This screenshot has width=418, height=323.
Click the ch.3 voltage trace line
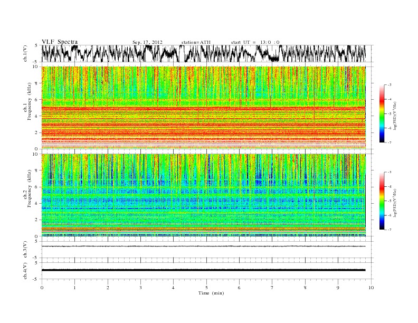click(203, 246)
